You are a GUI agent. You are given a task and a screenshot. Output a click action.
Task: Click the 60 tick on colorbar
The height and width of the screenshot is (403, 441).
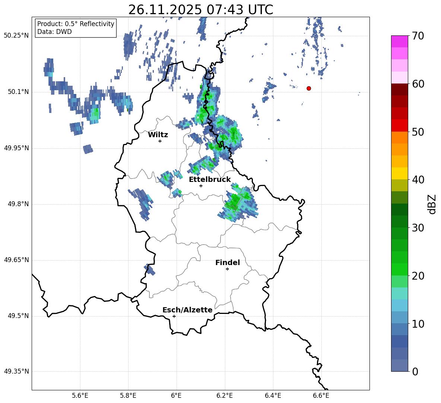(x=418, y=84)
